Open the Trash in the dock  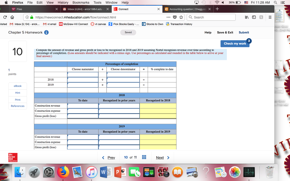coord(270,172)
